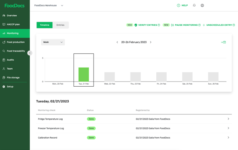
Task: Open the Week view dropdown
Action: tap(53, 42)
